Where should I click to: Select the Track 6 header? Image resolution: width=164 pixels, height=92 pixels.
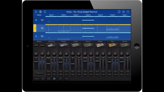pos(112,15)
